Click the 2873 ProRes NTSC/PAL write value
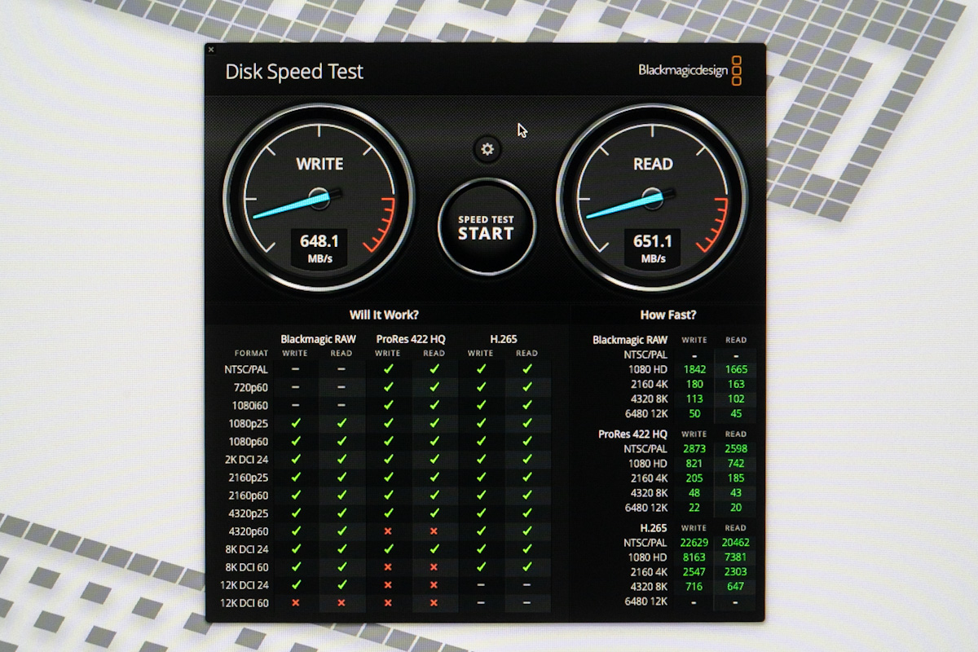The image size is (978, 652). tap(694, 449)
